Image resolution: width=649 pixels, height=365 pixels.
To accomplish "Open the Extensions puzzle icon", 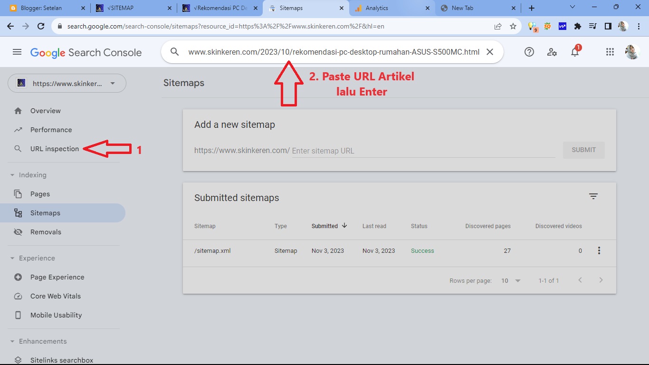I will point(578,27).
